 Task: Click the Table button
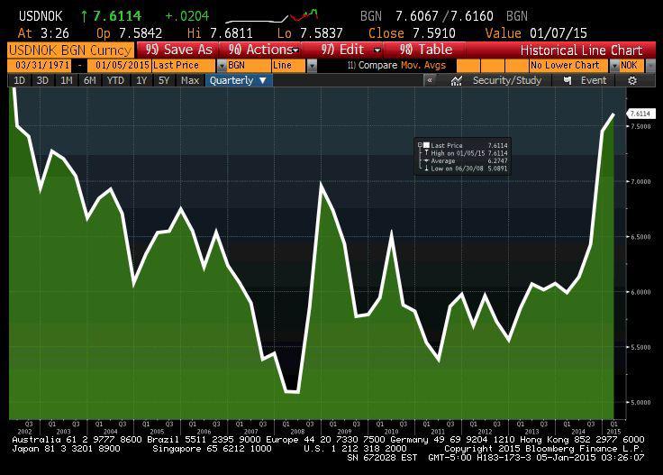429,50
